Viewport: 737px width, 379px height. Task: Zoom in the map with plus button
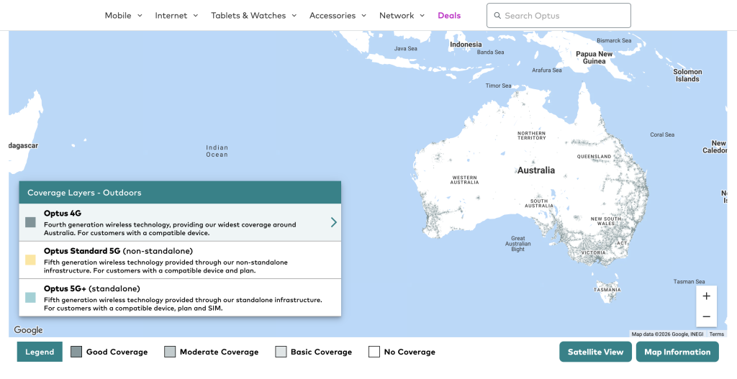point(707,296)
